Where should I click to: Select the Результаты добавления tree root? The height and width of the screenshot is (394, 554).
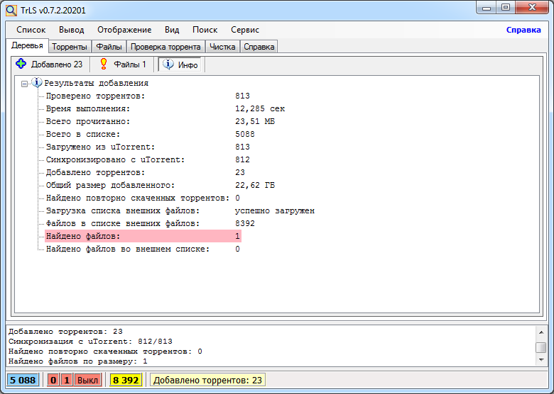pyautogui.click(x=96, y=83)
